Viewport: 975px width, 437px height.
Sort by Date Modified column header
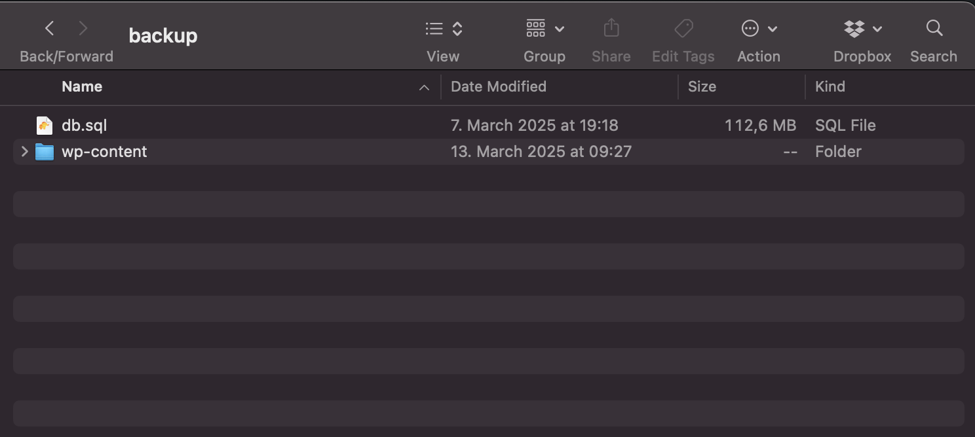499,87
